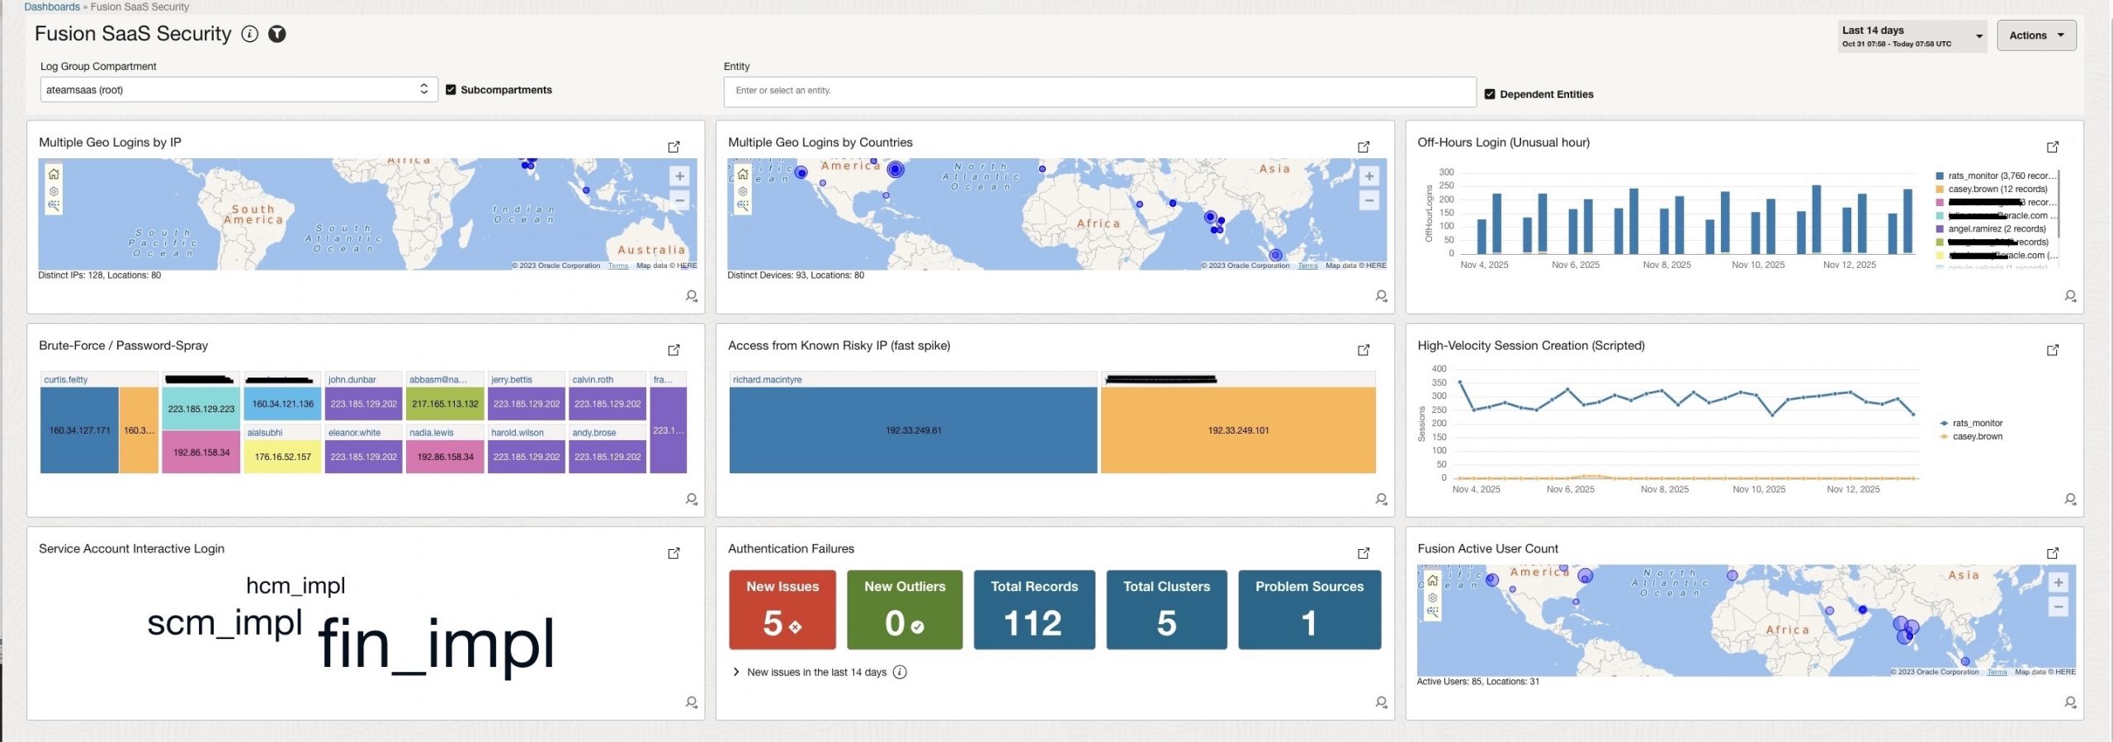Reset map view with home icon on Geo Logins map
Viewport: 2113px width, 742px height.
tap(54, 175)
